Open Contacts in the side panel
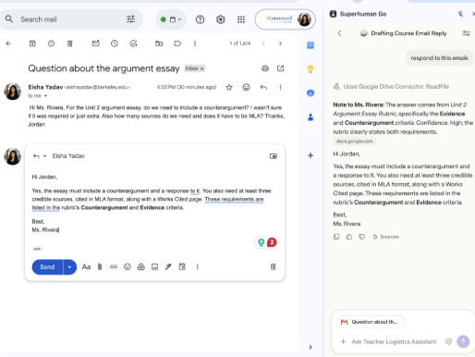Screen dimensions: 475x357 click(x=311, y=117)
